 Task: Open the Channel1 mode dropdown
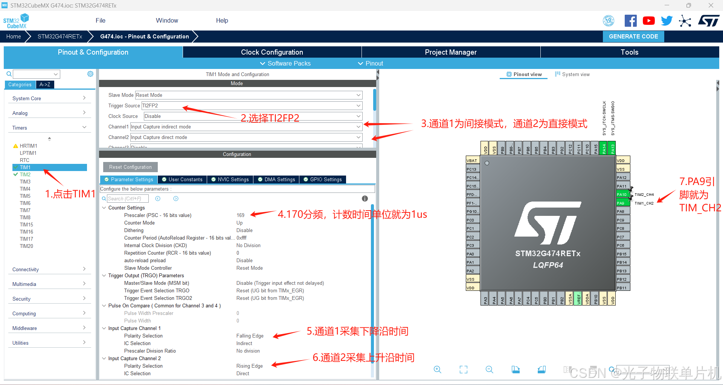pyautogui.click(x=246, y=127)
